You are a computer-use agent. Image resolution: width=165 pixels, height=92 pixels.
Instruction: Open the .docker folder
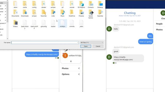[x=44, y=5]
